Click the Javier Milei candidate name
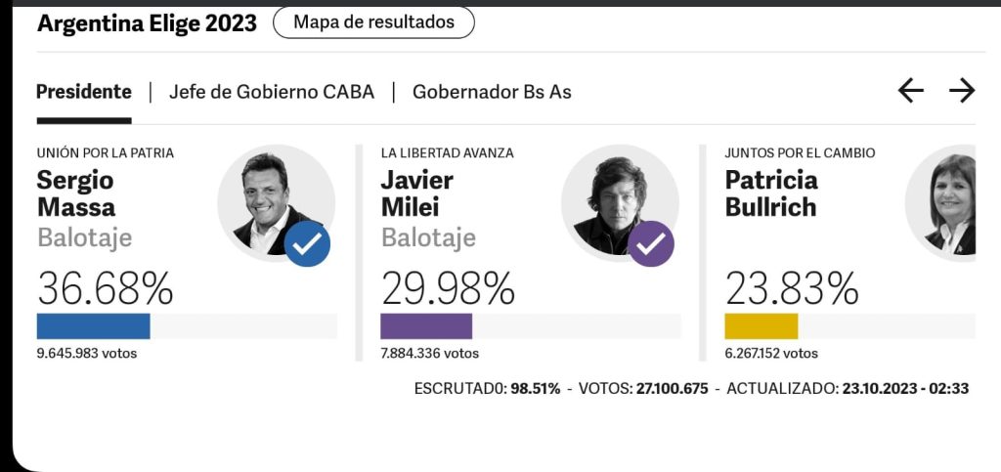The width and height of the screenshot is (1001, 472). click(418, 193)
